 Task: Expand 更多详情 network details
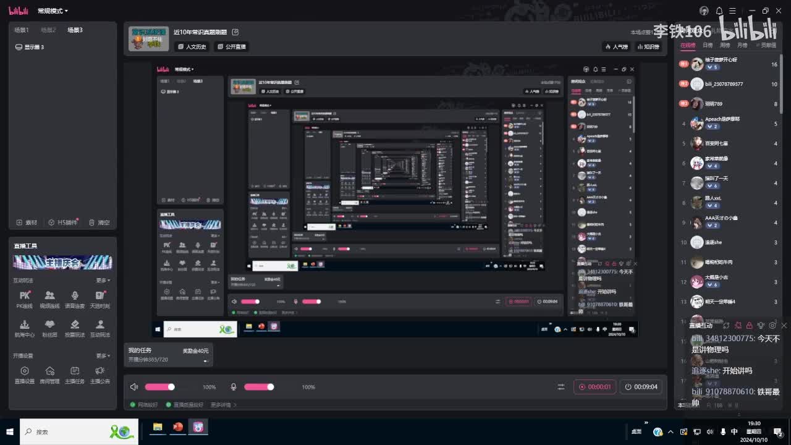tap(223, 405)
